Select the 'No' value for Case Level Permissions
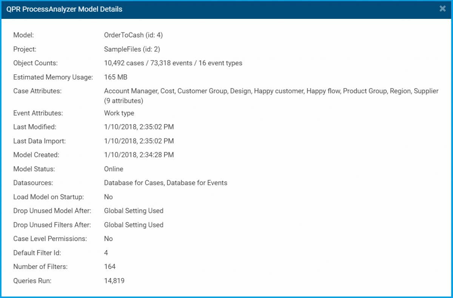 tap(108, 239)
